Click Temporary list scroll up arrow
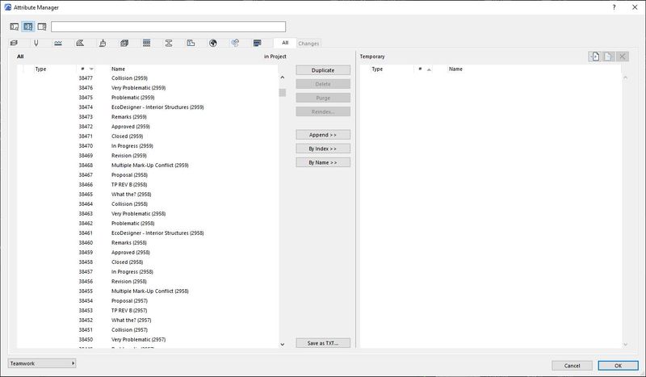The width and height of the screenshot is (646, 377). [625, 77]
